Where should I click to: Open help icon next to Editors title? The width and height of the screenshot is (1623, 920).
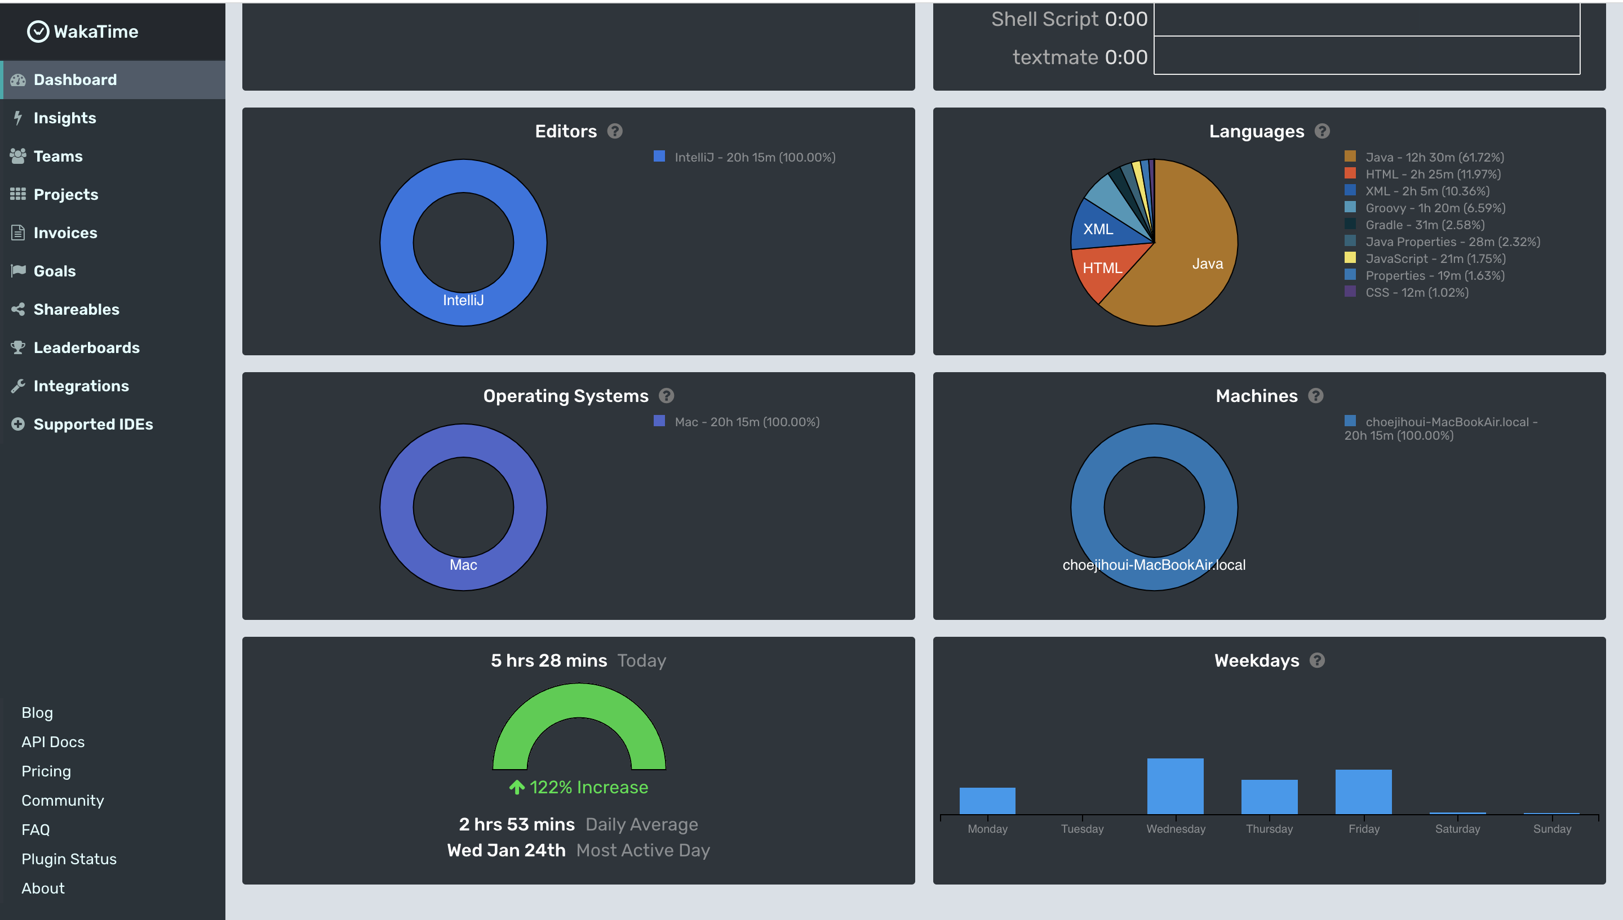[615, 131]
